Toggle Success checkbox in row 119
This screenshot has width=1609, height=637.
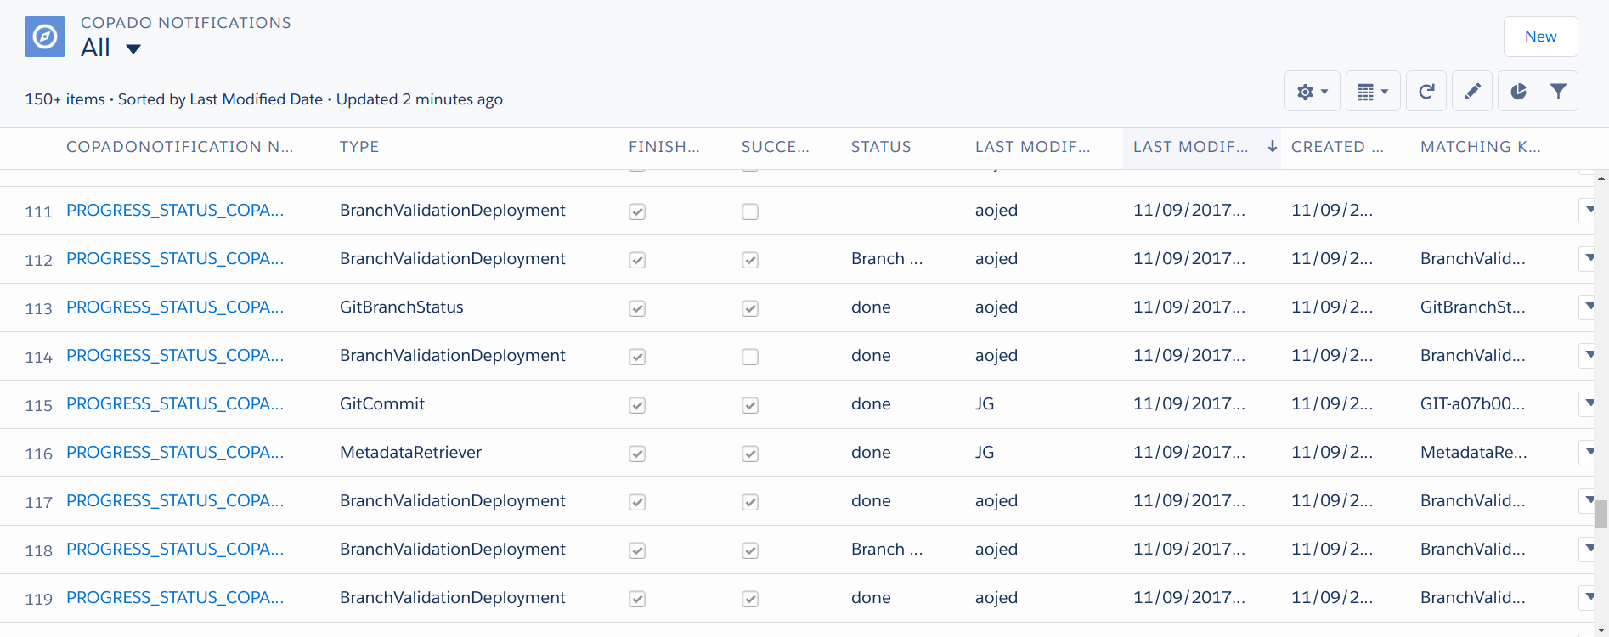click(750, 599)
